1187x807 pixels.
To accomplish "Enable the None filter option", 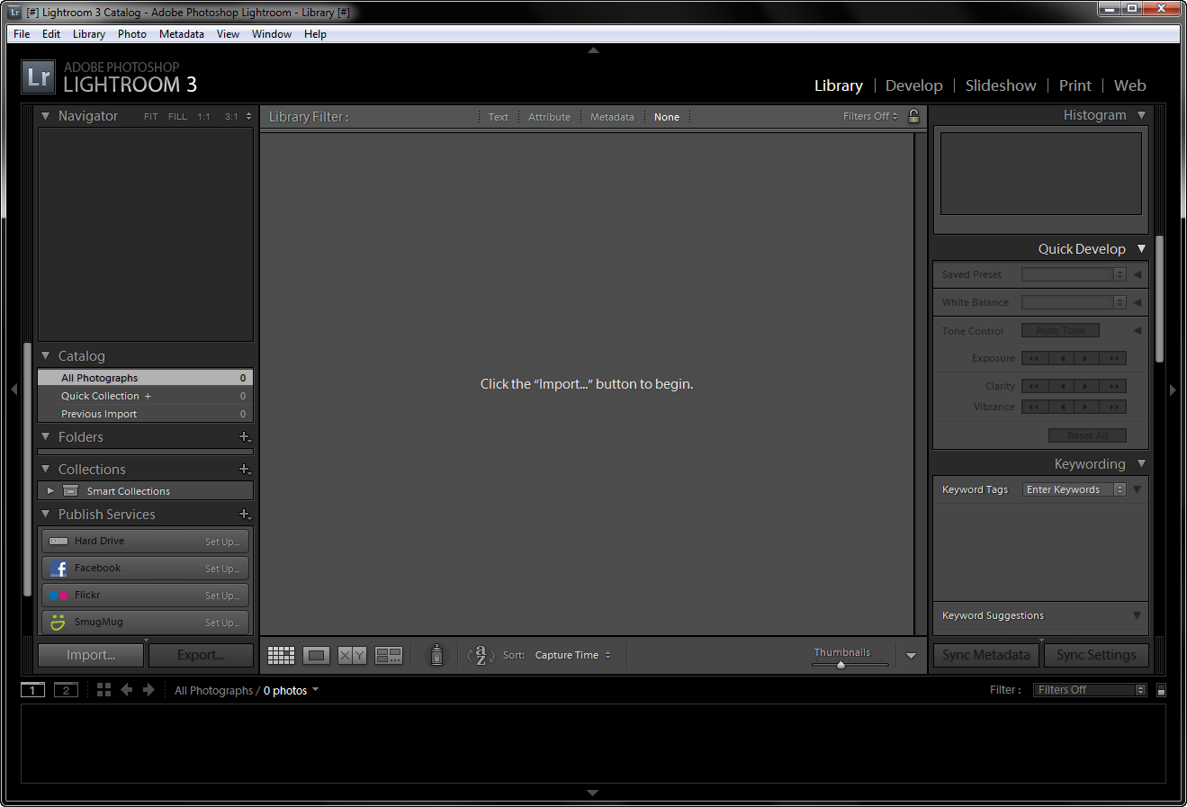I will 666,116.
